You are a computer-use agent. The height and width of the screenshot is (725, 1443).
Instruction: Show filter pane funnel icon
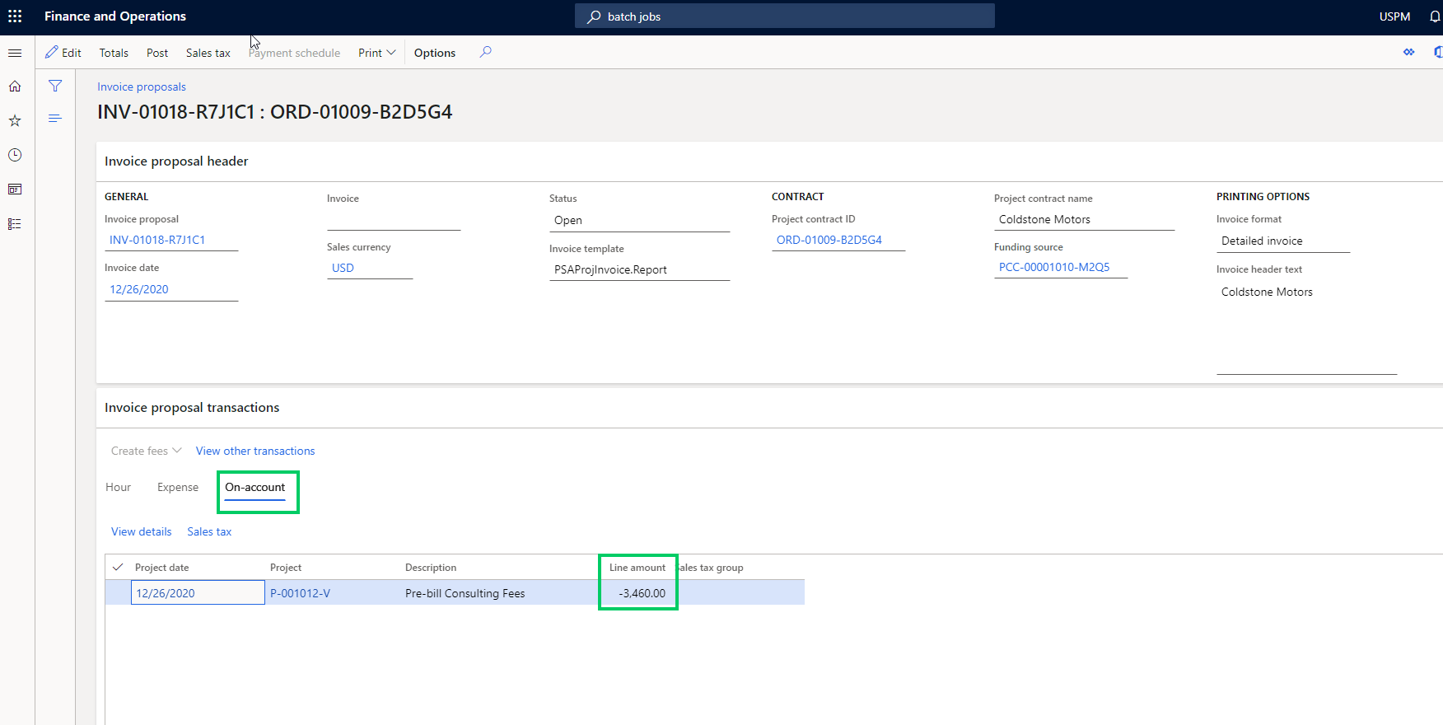55,86
